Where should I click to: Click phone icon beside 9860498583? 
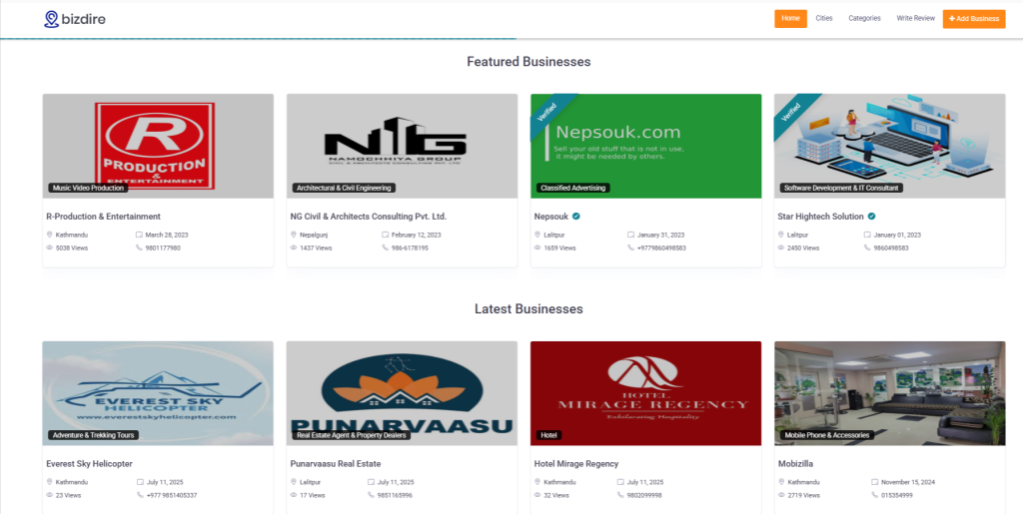867,249
